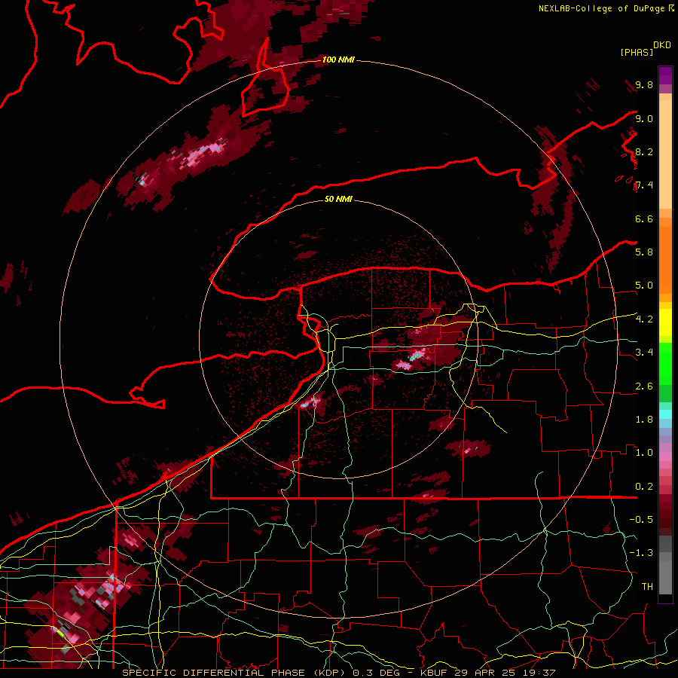Screen dimensions: 678x678
Task: Click the KBUF station identifier in the caption
Action: (x=435, y=673)
